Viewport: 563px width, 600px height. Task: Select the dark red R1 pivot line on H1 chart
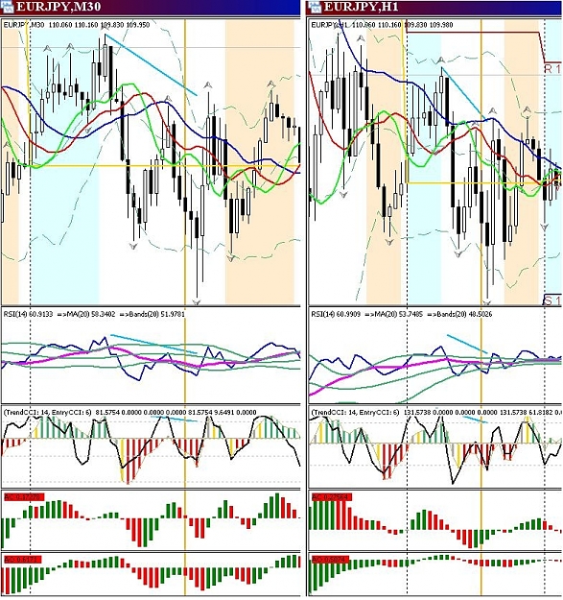(474, 33)
